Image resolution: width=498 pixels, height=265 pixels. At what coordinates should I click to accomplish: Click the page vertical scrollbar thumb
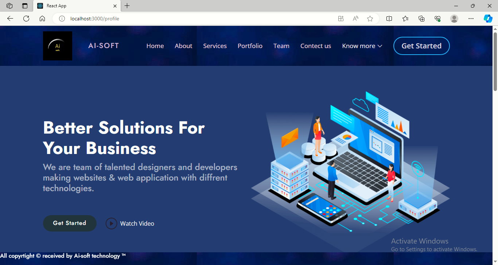[x=495, y=62]
